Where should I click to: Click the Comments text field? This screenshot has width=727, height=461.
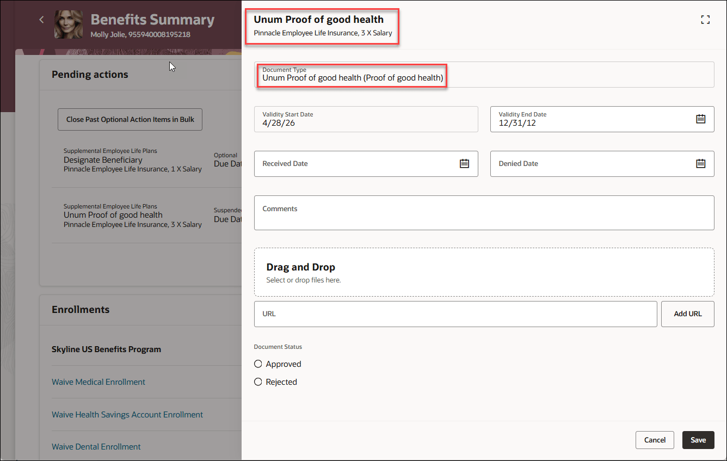click(484, 213)
